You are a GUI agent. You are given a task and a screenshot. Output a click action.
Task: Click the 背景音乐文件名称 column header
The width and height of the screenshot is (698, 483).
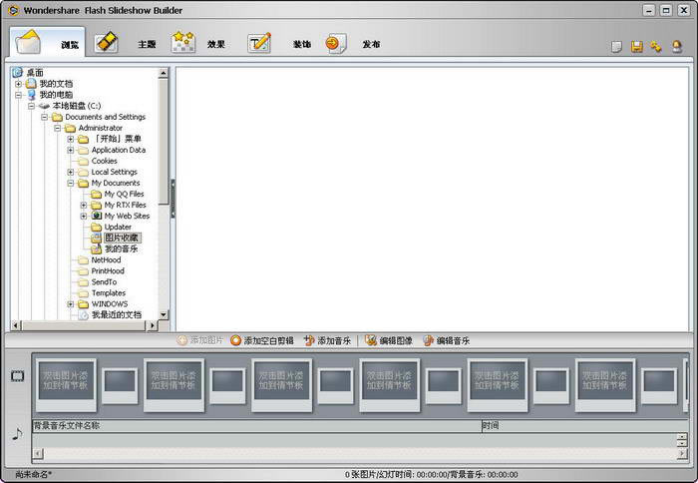click(x=257, y=426)
